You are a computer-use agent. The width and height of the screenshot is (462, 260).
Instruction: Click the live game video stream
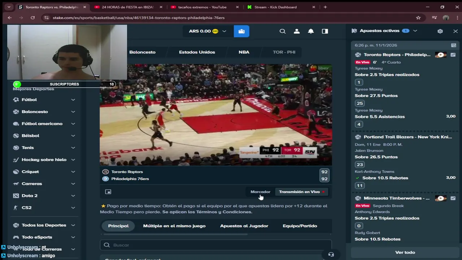(x=216, y=115)
